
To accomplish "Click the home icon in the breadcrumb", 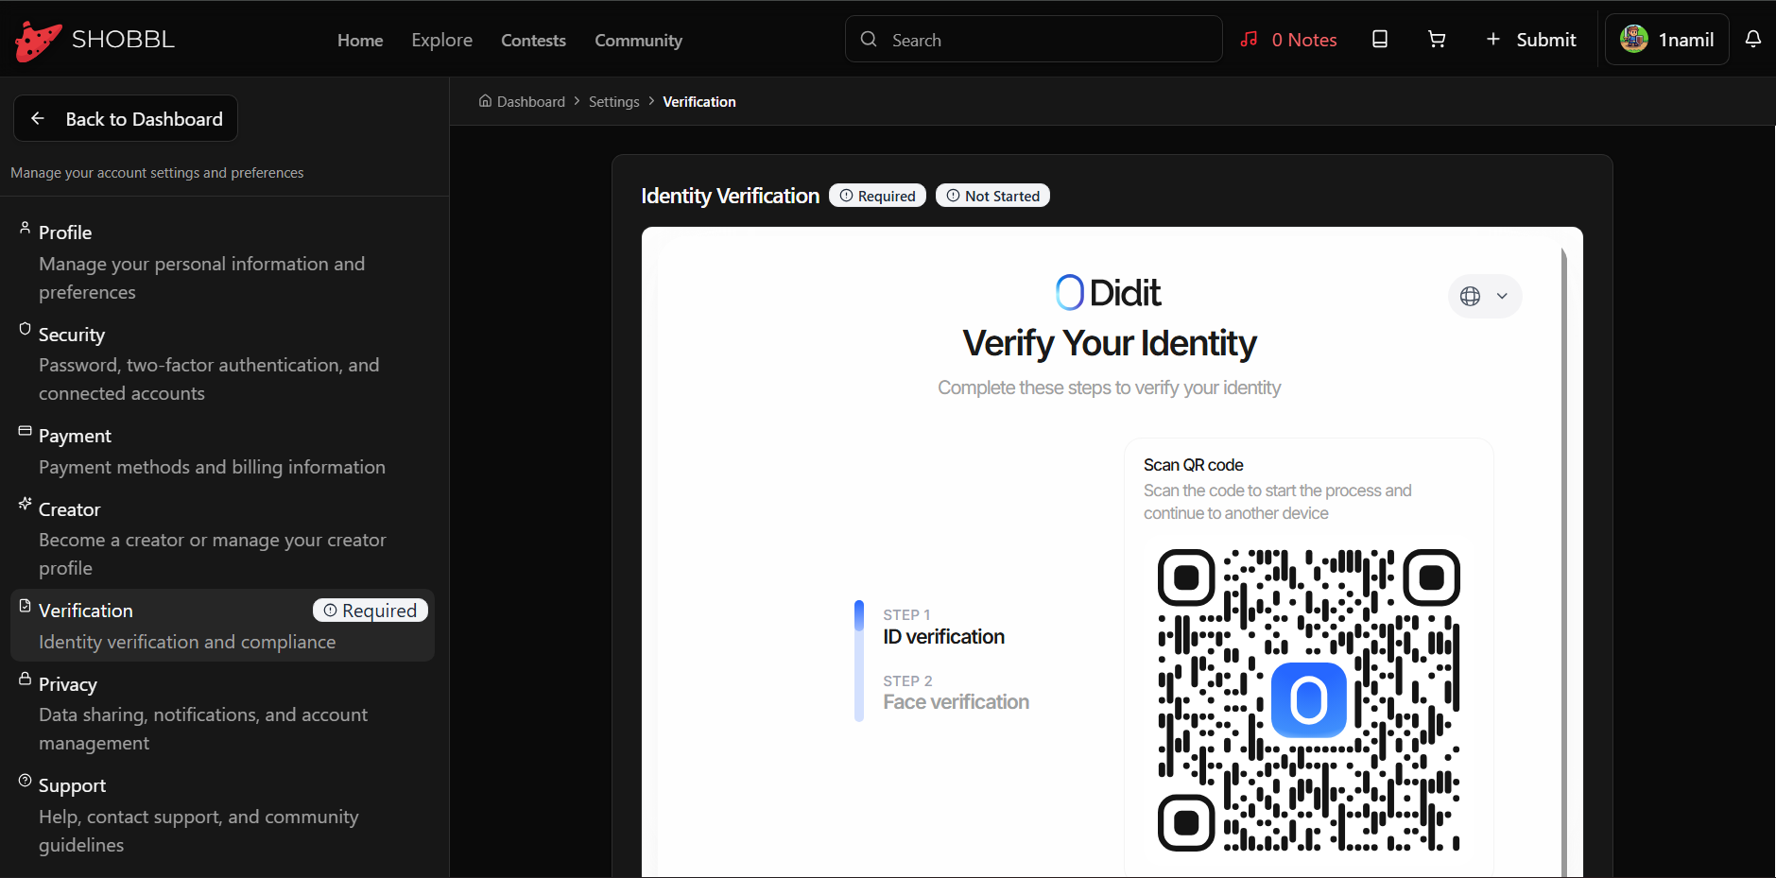I will [484, 101].
